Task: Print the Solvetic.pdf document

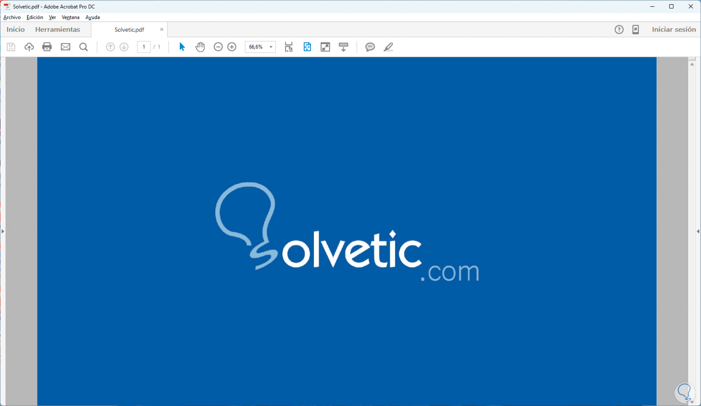Action: [47, 47]
